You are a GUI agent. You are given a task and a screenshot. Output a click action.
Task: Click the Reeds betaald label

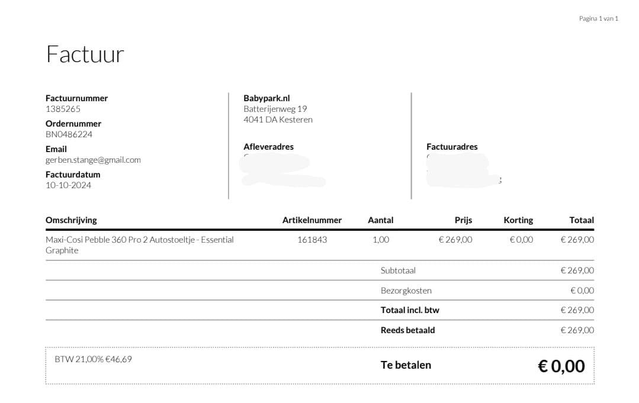click(407, 330)
